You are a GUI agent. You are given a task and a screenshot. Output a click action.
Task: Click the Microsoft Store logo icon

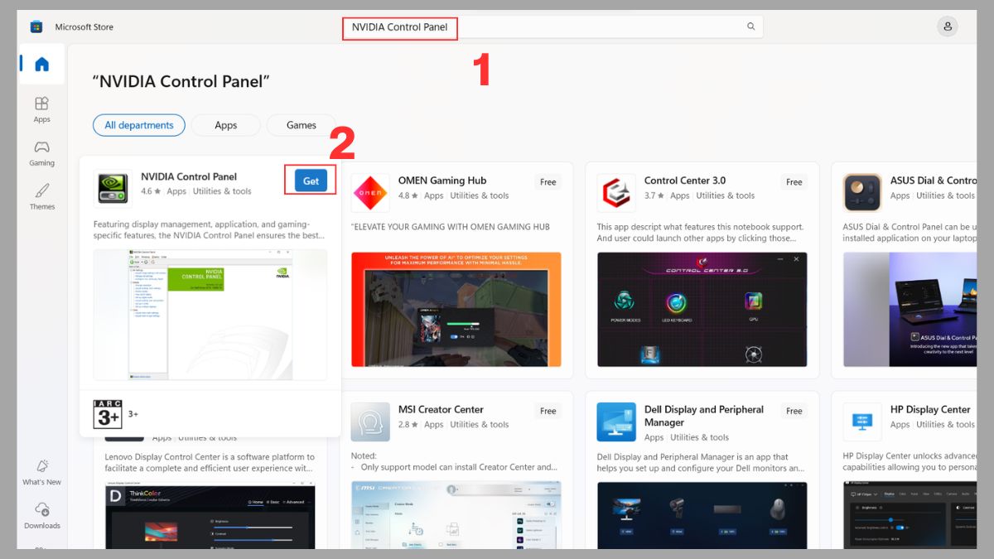pyautogui.click(x=36, y=27)
